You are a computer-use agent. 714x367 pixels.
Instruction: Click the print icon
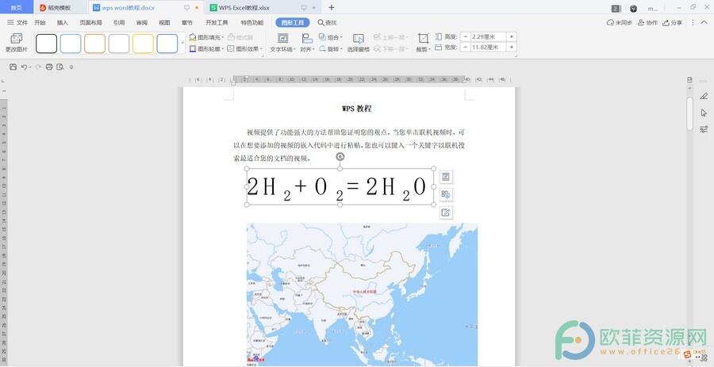coord(49,67)
